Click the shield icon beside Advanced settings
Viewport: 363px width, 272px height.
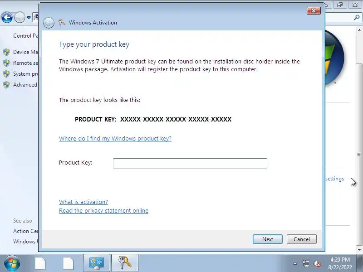6,85
